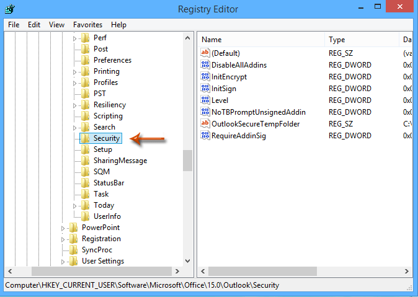Click the Security folder icon

coord(86,138)
